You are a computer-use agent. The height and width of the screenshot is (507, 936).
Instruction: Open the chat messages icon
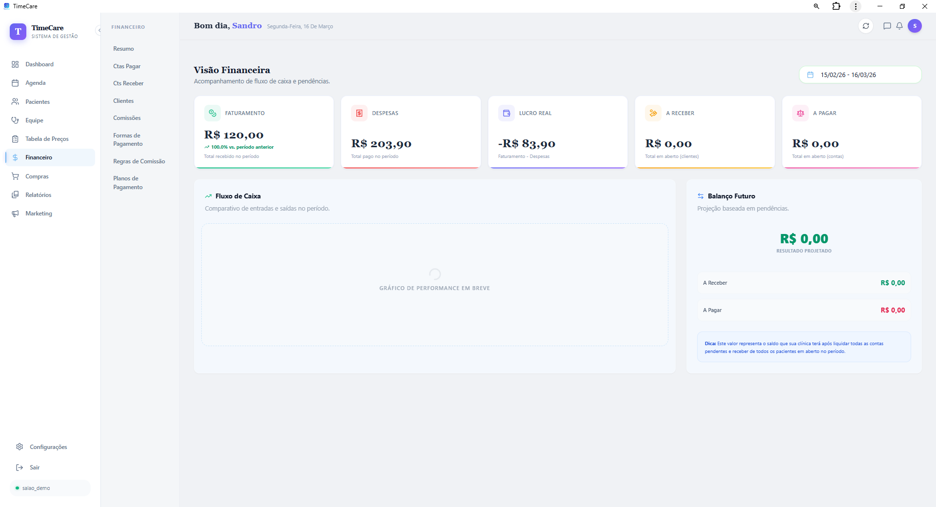887,26
